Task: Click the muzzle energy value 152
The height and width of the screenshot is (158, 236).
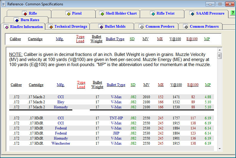Action: coord(161,97)
